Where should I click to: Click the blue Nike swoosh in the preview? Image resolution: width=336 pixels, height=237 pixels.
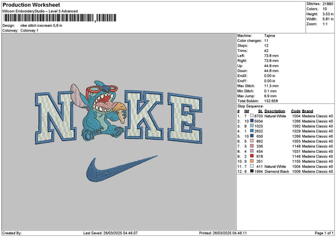pyautogui.click(x=122, y=169)
